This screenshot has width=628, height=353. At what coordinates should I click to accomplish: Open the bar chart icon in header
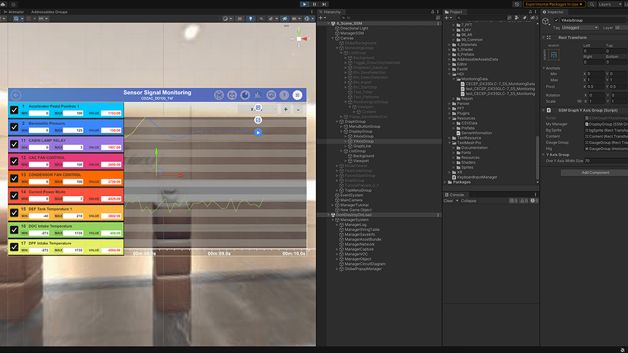(x=258, y=95)
